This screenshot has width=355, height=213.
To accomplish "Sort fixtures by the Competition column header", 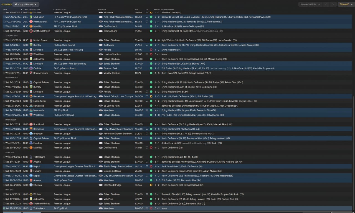I will tap(60, 10).
